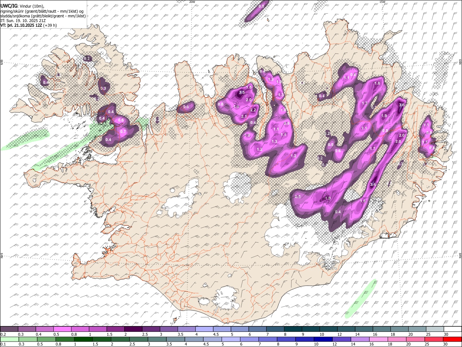Click the 'VT: þri. 21.10.2025 12Z' text

click(21, 26)
